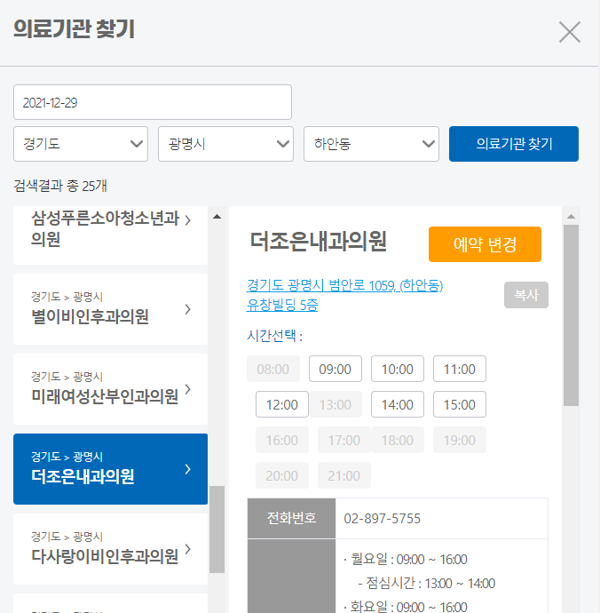
Task: Click the 전화번호 header cell
Action: tap(291, 518)
